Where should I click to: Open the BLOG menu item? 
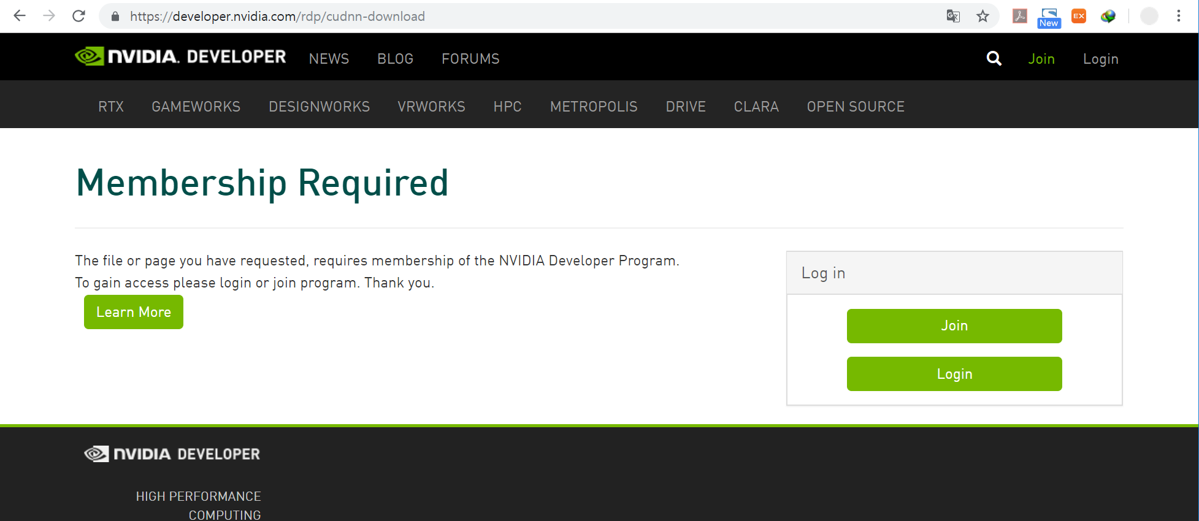click(396, 59)
